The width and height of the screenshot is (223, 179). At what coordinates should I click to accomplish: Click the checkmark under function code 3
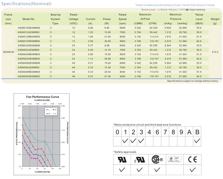(141, 141)
